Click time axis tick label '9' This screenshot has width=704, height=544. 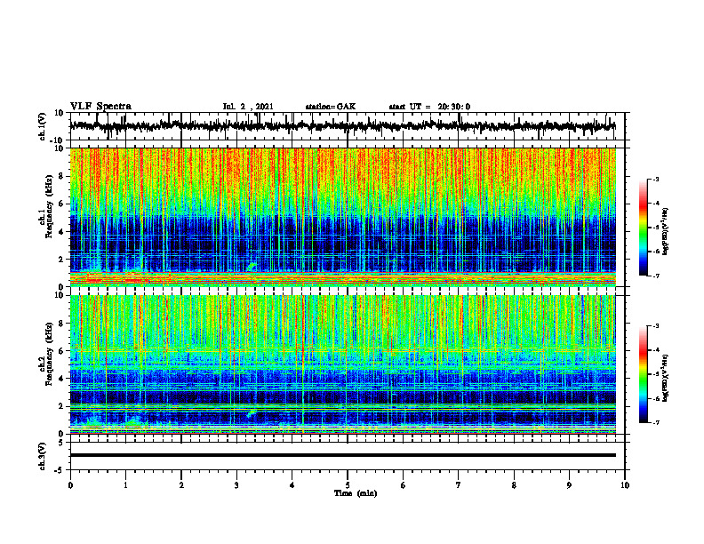pos(569,485)
